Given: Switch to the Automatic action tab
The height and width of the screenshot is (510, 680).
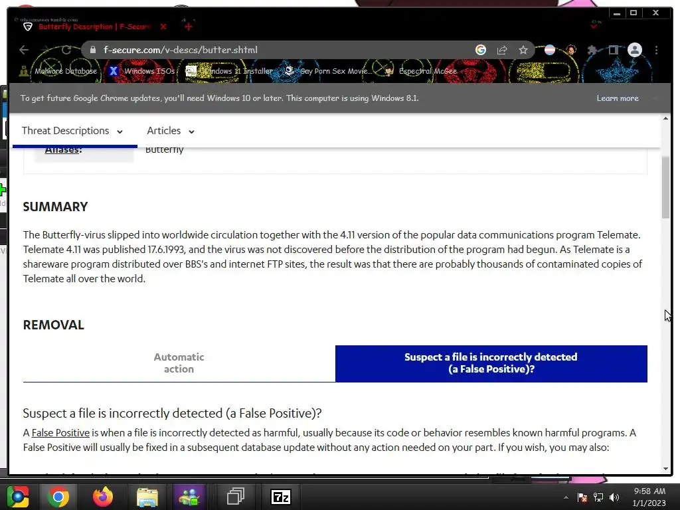Looking at the screenshot, I should coord(179,363).
